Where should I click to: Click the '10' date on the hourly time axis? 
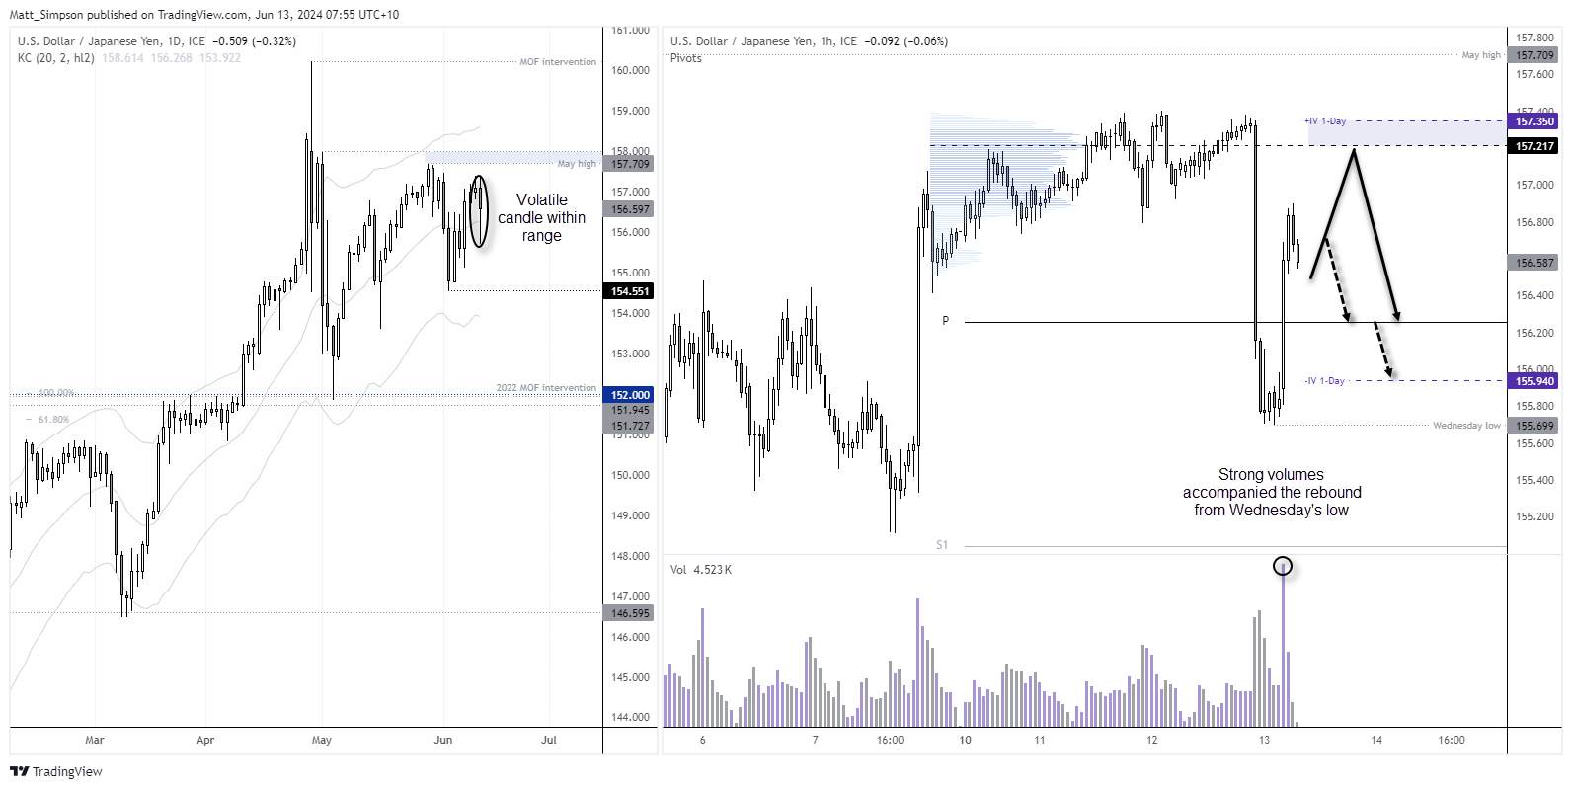pyautogui.click(x=965, y=740)
